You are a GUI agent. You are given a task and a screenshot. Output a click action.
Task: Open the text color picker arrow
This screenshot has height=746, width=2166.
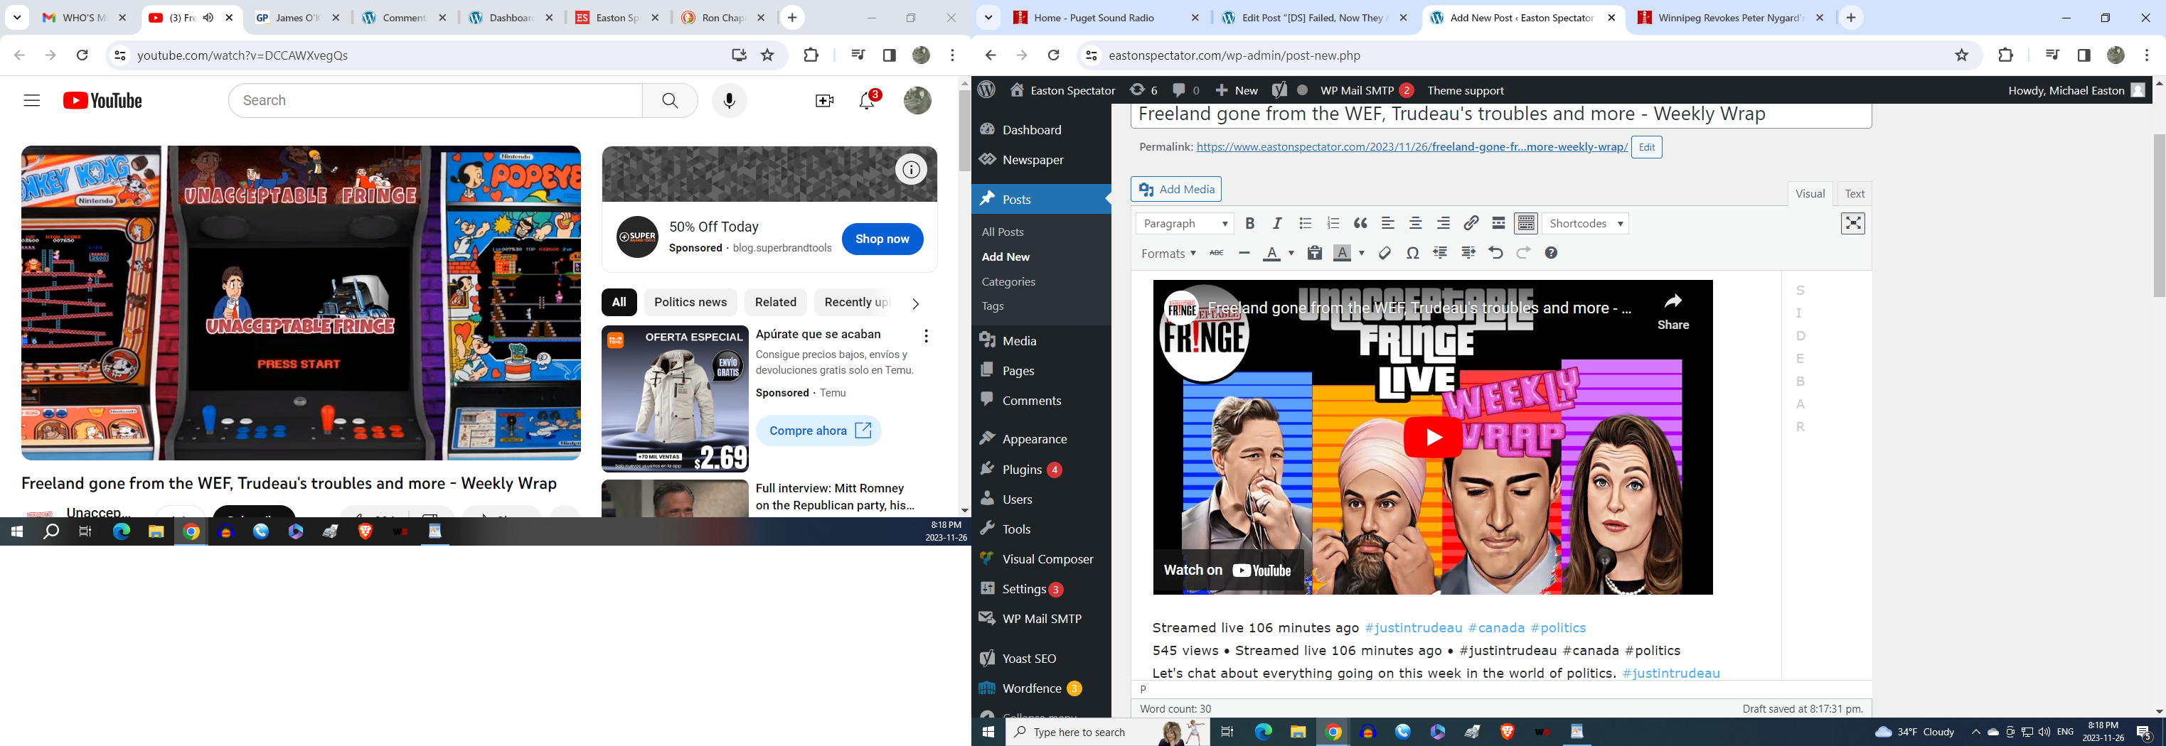point(1291,254)
